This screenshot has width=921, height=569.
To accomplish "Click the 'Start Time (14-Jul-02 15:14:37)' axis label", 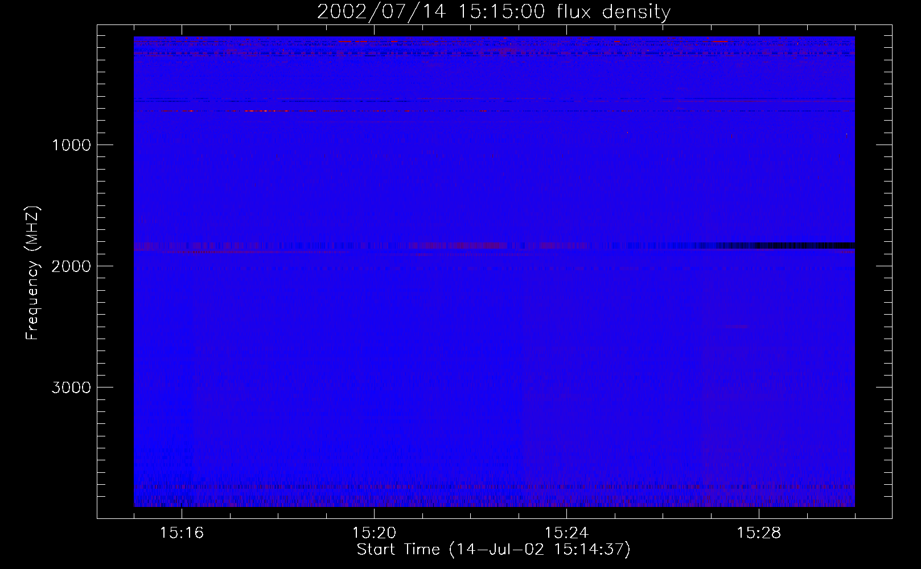I will click(494, 550).
